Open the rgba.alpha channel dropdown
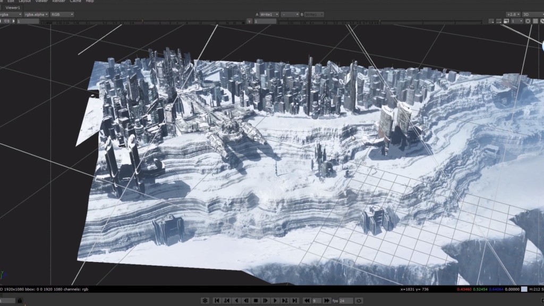The height and width of the screenshot is (306, 544). click(x=36, y=14)
